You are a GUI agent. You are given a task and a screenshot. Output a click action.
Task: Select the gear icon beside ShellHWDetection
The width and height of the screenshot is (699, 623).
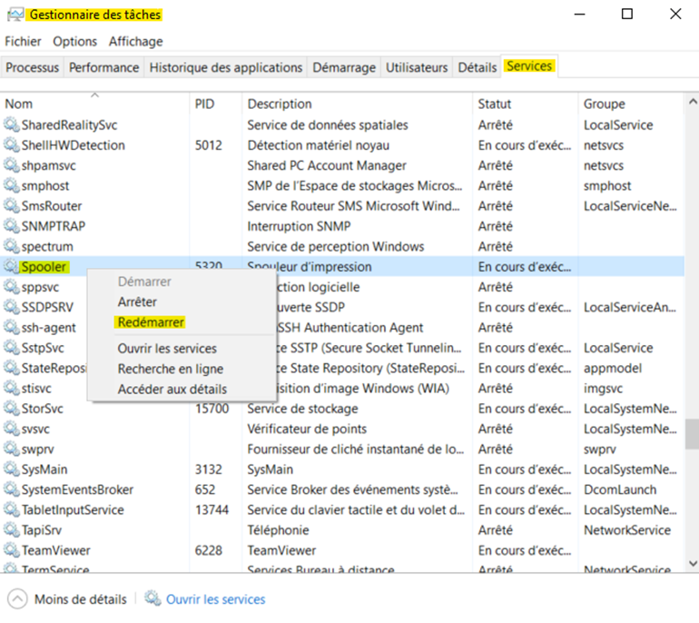point(11,145)
